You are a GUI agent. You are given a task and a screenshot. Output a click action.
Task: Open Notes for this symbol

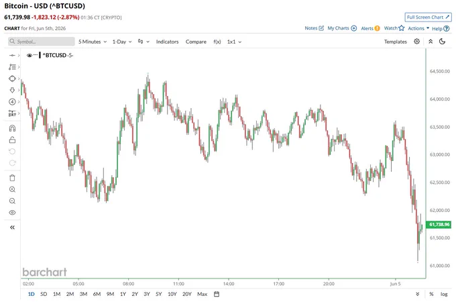tap(314, 28)
